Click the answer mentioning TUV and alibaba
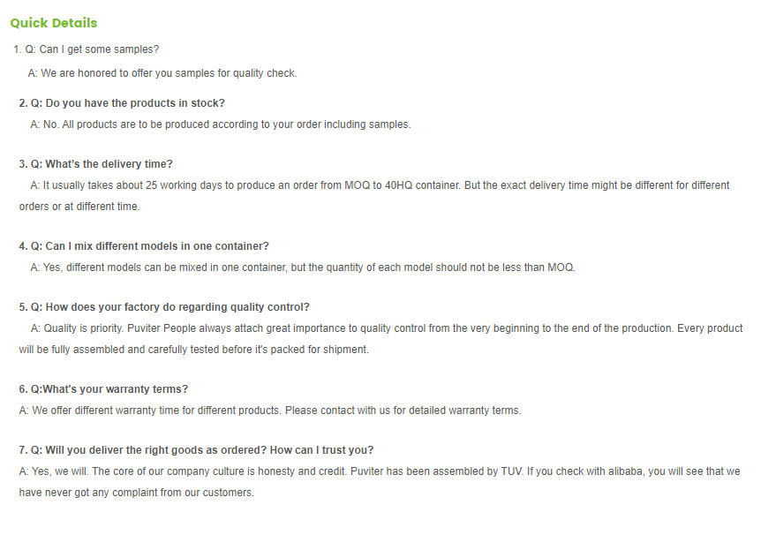Viewport: 776px width, 535px height. [380, 471]
